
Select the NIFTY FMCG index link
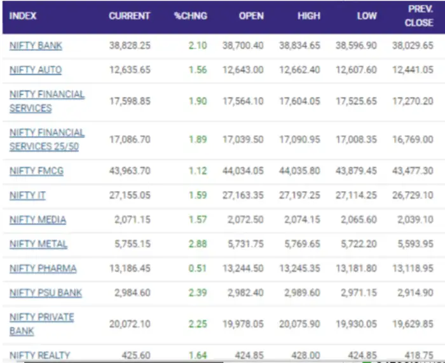(x=36, y=171)
